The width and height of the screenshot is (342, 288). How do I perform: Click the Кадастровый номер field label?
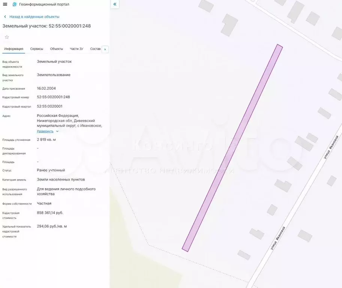pos(16,97)
